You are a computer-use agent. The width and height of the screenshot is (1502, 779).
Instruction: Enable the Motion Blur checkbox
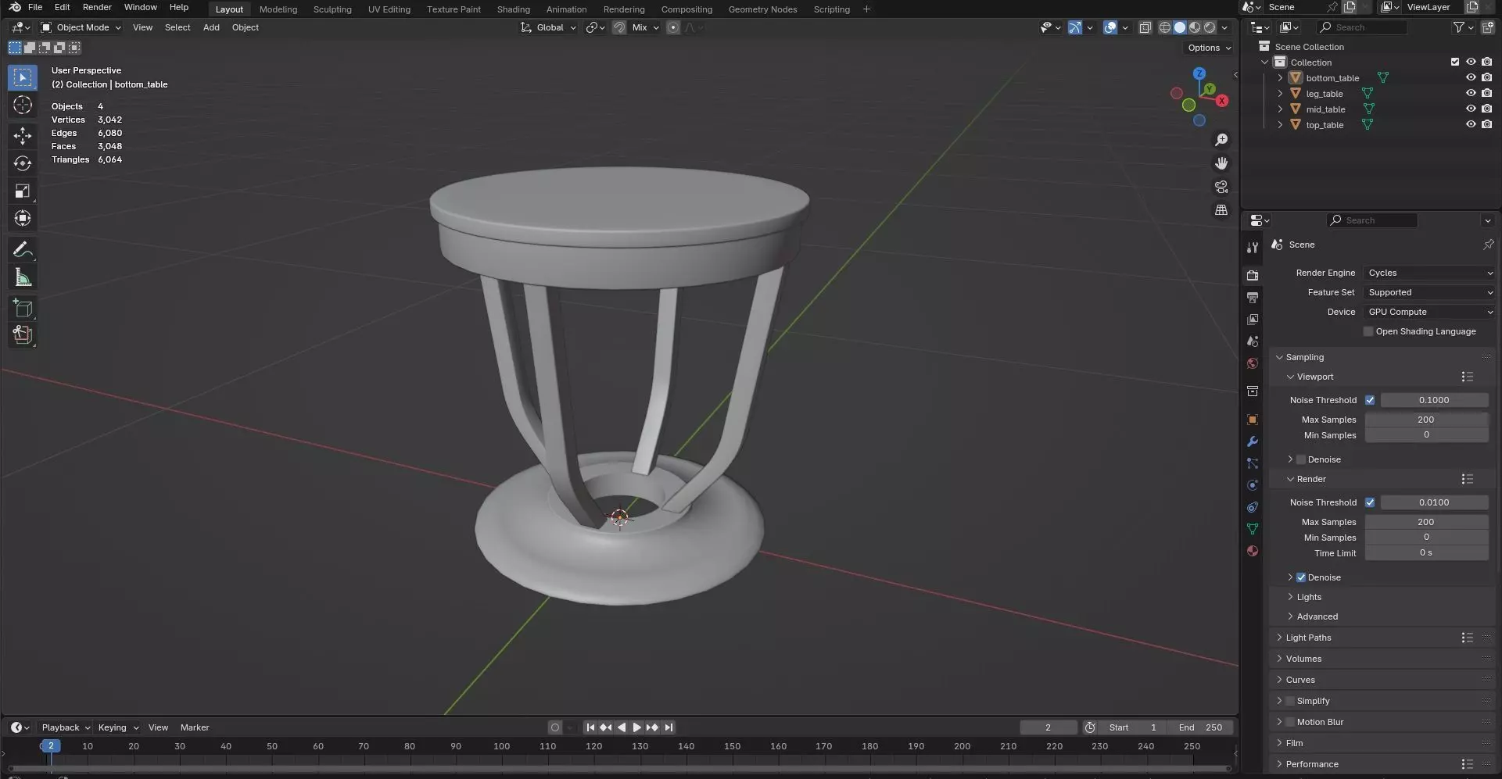(x=1290, y=722)
